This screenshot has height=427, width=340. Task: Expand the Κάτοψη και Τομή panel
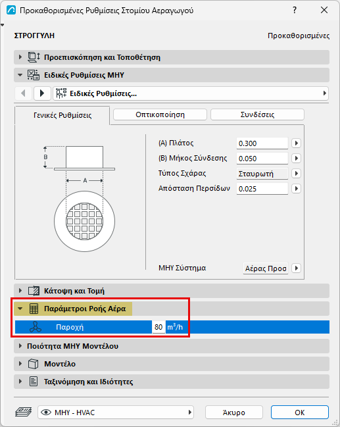20,291
